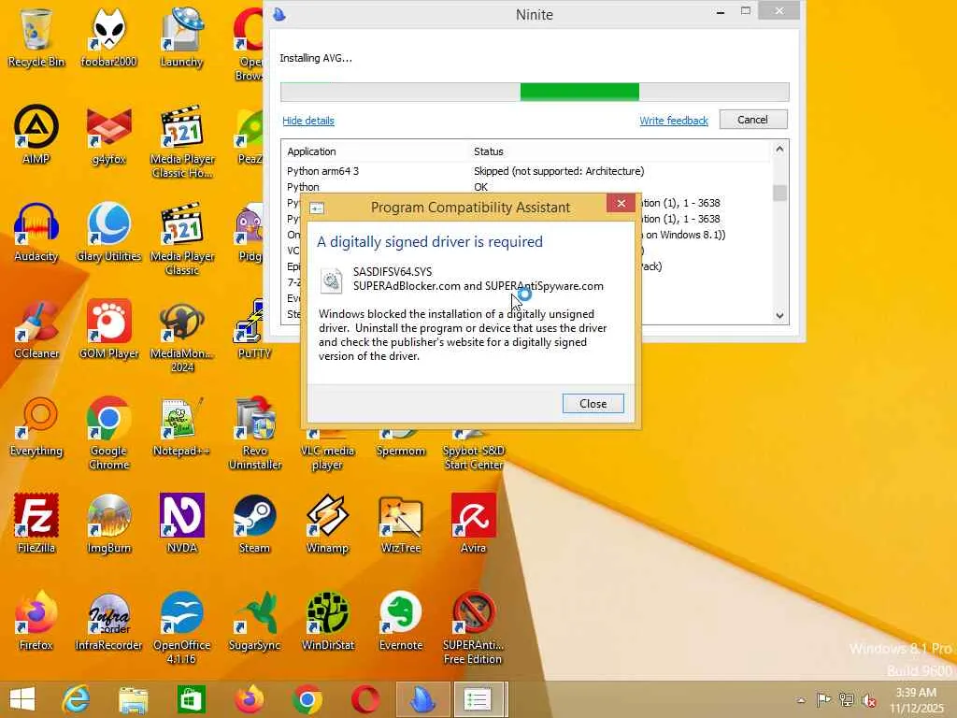The width and height of the screenshot is (957, 718).
Task: Select the Evernote desktop icon
Action: coord(400,621)
